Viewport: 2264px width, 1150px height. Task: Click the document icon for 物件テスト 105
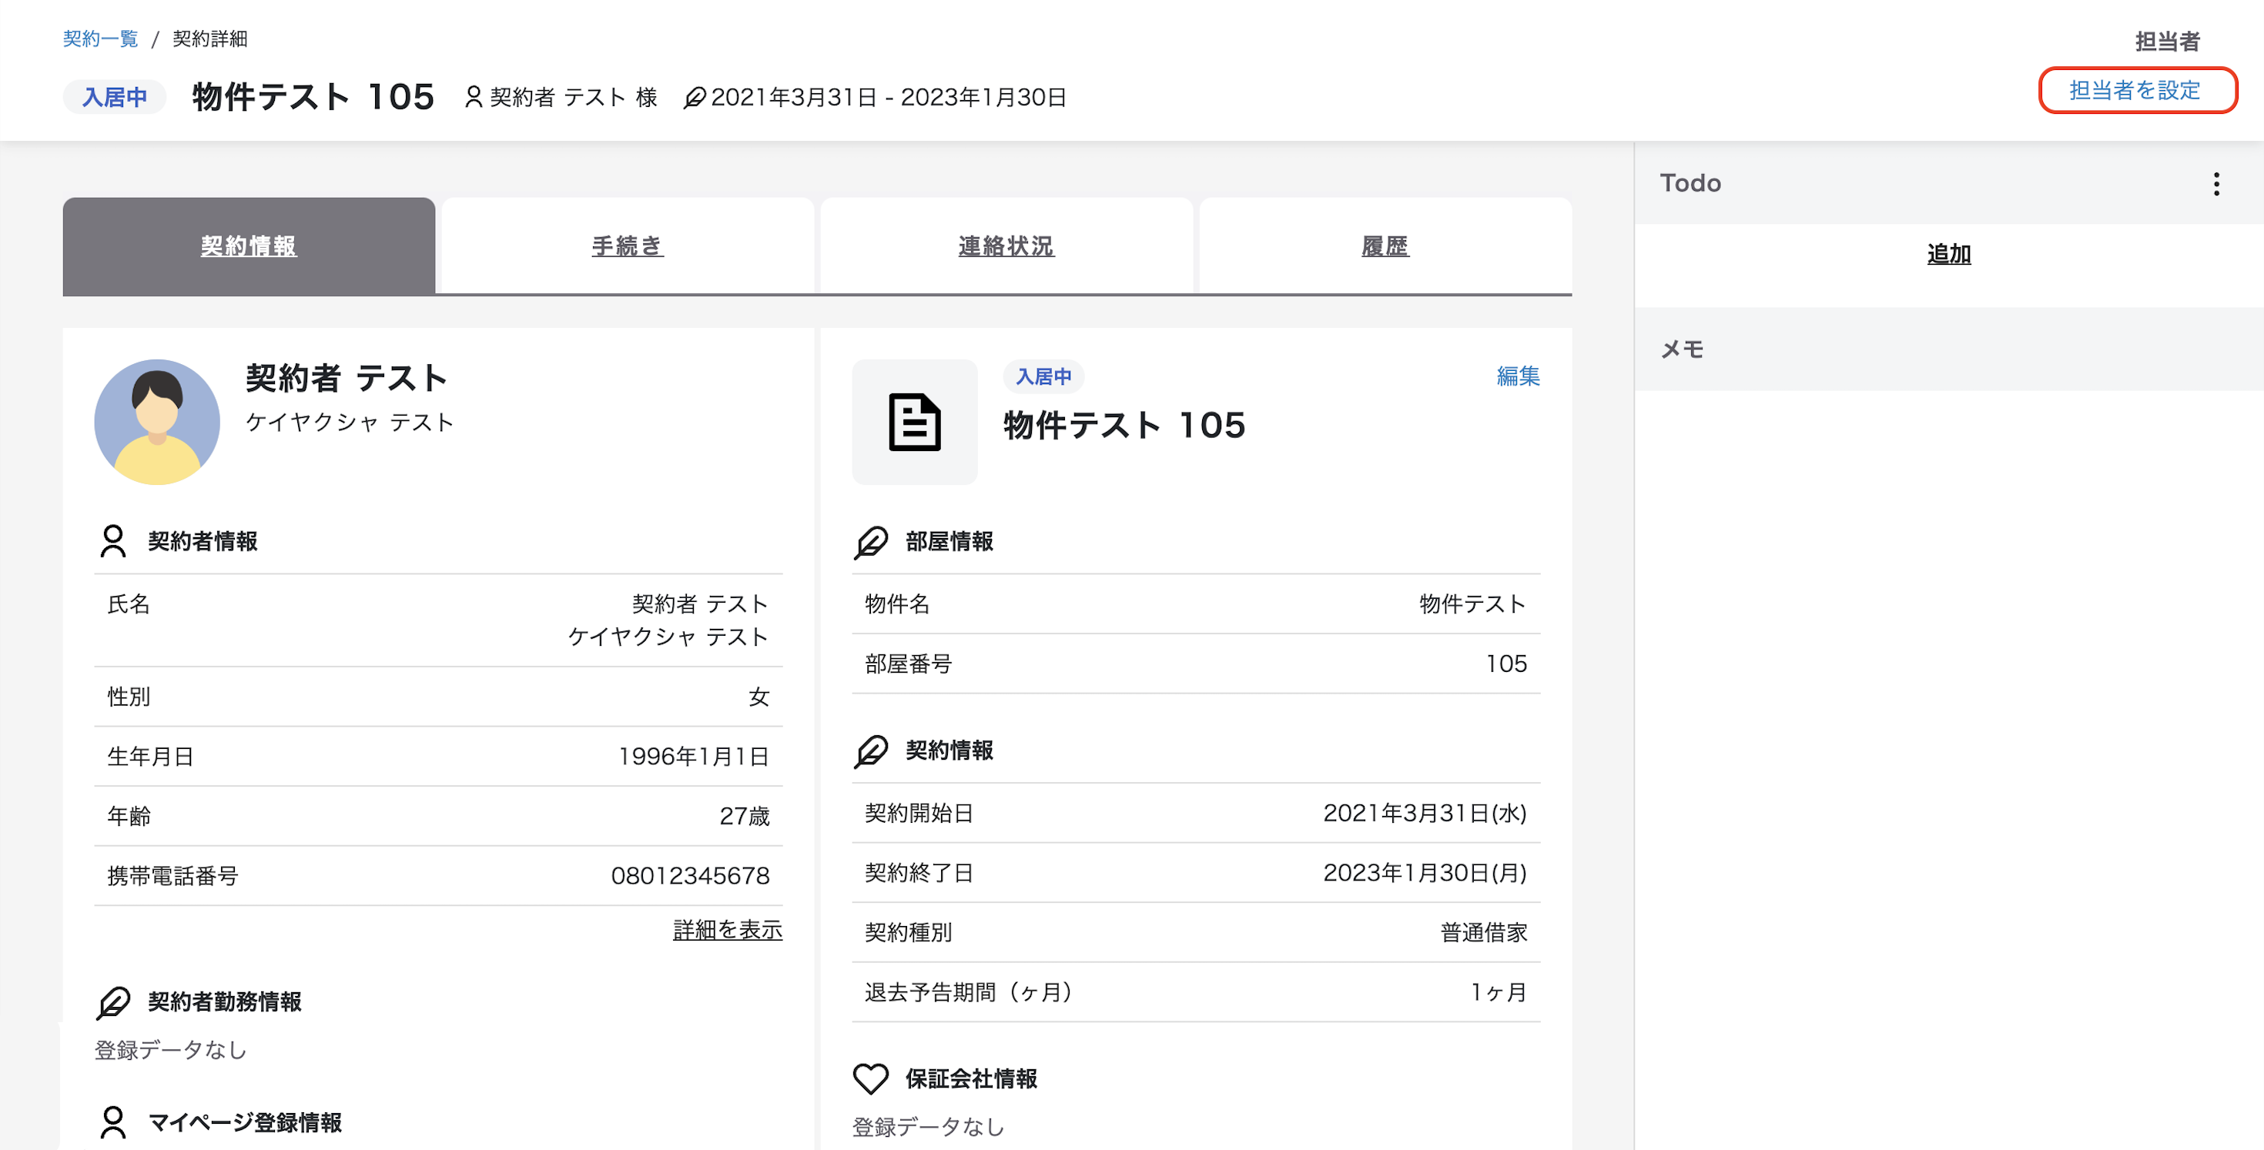(914, 422)
